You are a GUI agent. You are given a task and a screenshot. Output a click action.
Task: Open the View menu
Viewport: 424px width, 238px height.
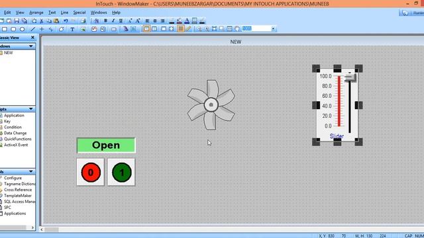20,13
